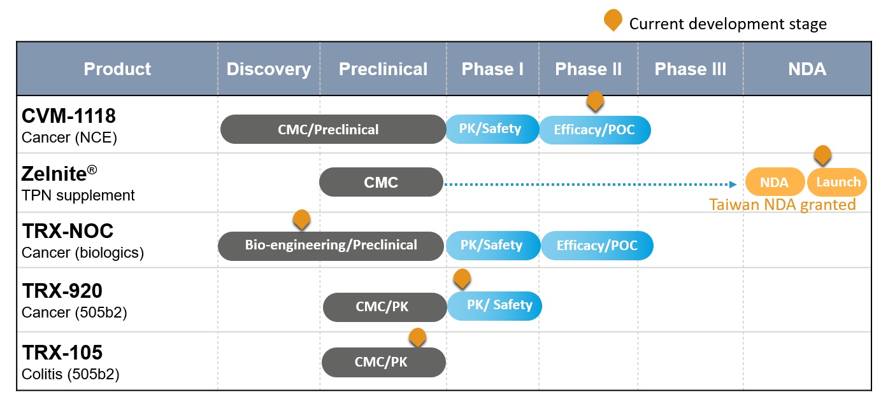Click the stage marker above CVM-1118 Efficacy/POC
The image size is (888, 406).
(x=595, y=101)
